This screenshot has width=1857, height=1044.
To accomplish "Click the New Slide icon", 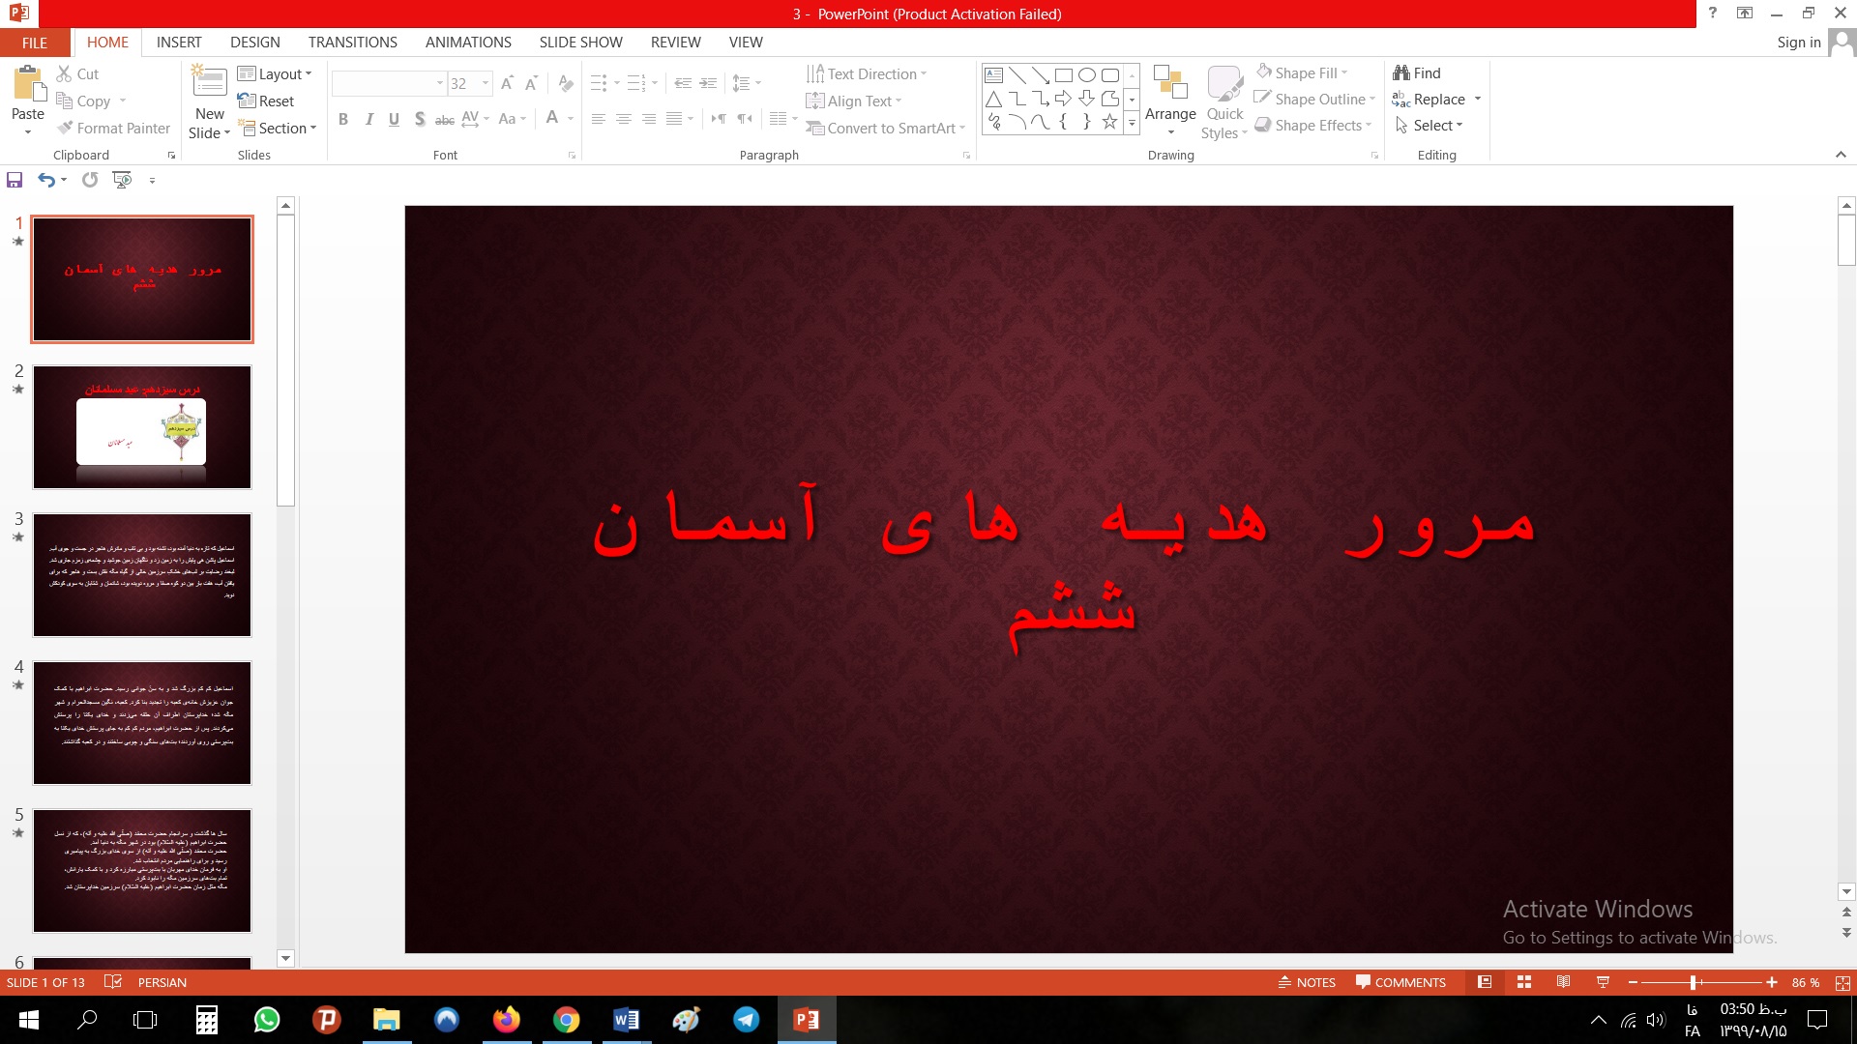I will 209,82.
